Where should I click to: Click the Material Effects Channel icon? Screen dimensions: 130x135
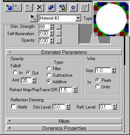(x=73, y=8)
